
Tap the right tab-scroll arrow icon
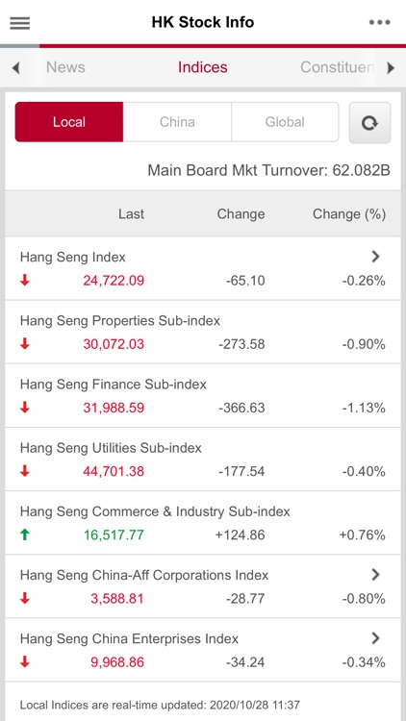(391, 68)
